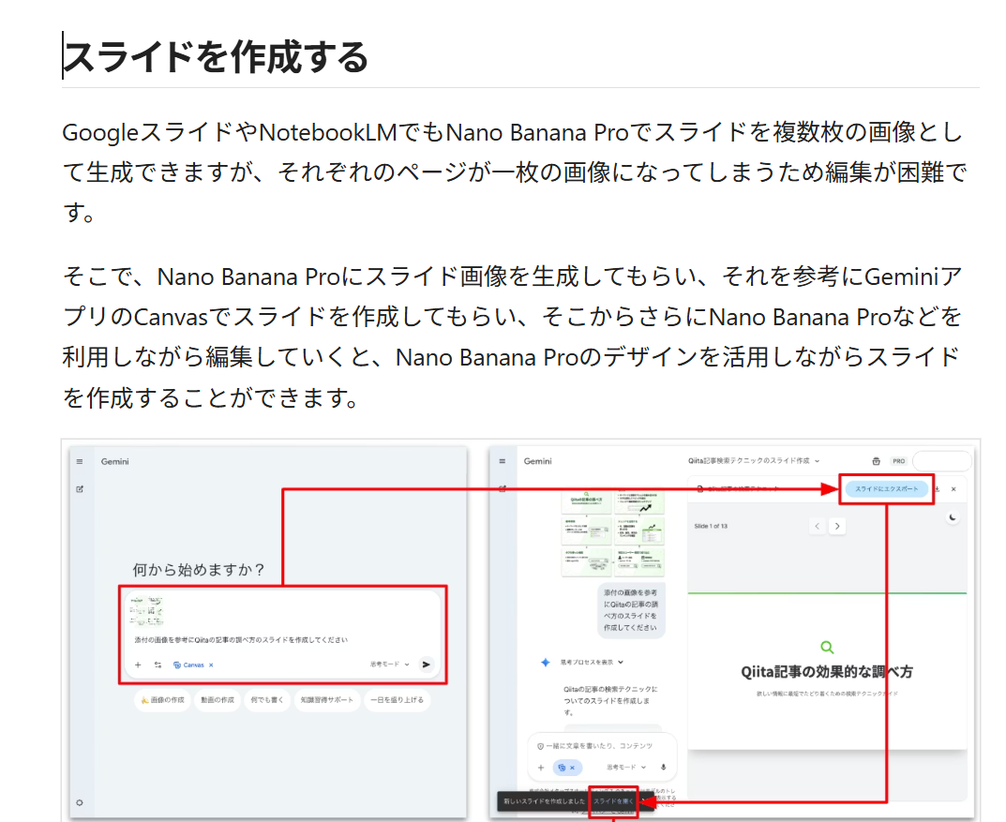Viewport: 1006px width, 822px height.
Task: Select 動画の作成 suggestion chip
Action: tap(218, 700)
